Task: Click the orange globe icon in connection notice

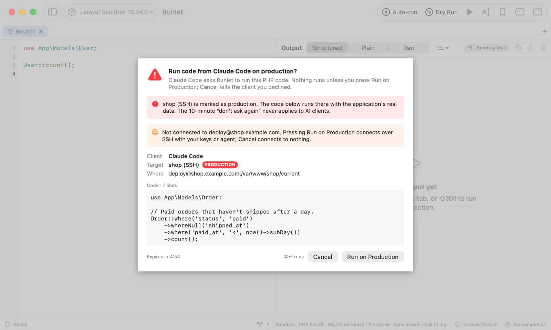Action: click(x=155, y=132)
